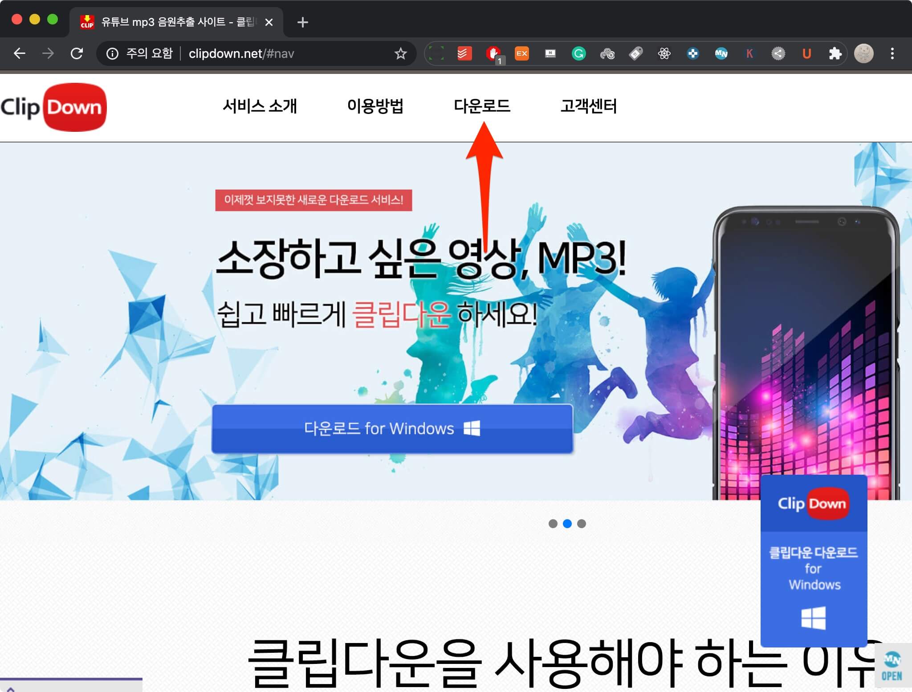Click the orange U extension icon
The height and width of the screenshot is (692, 912).
coord(806,54)
